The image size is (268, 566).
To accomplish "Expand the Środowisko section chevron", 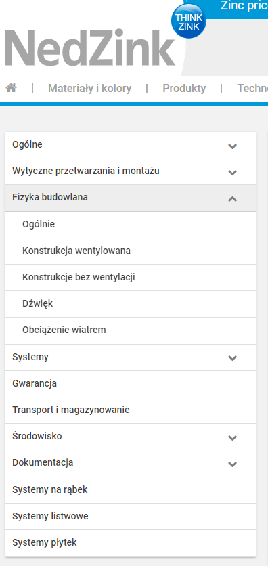I will coord(232,437).
